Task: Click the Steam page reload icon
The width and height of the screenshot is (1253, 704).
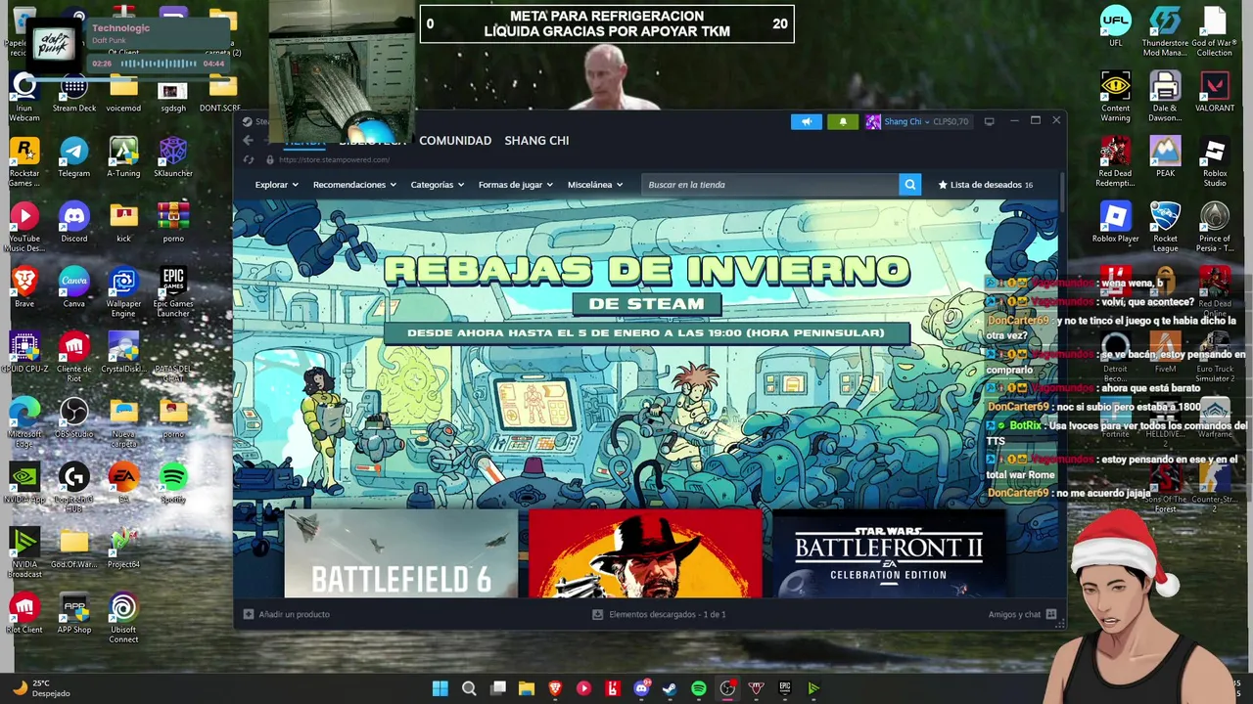Action: 249,159
